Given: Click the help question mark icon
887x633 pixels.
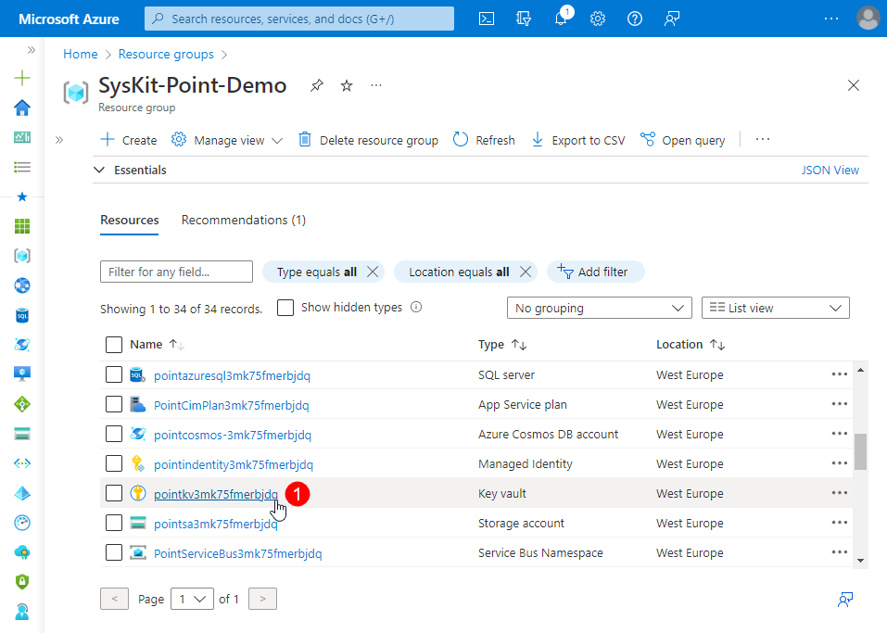Looking at the screenshot, I should click(635, 19).
